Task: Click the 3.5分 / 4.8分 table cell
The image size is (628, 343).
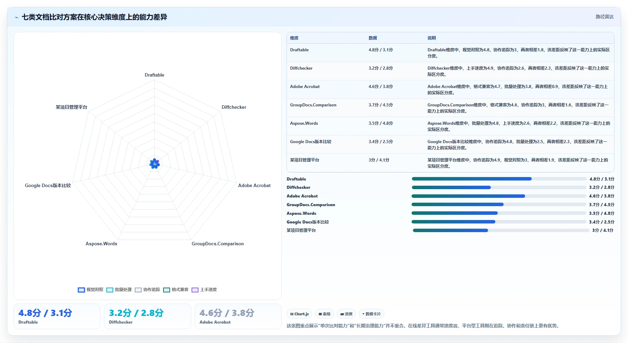Action: (381, 123)
